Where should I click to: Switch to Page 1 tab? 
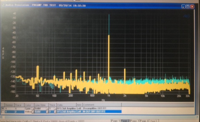click(115, 121)
